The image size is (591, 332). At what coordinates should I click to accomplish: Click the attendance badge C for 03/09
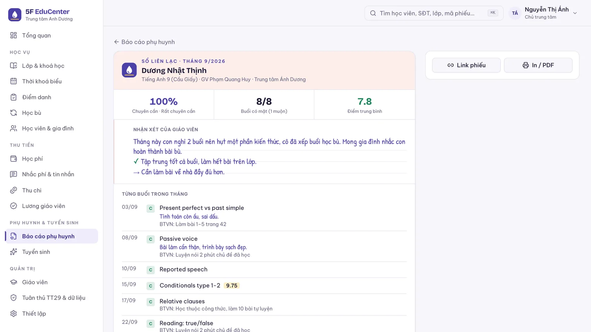click(151, 208)
